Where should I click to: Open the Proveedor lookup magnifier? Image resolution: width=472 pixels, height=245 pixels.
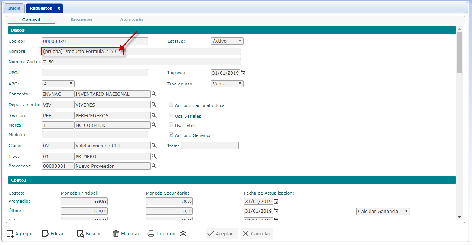(154, 166)
